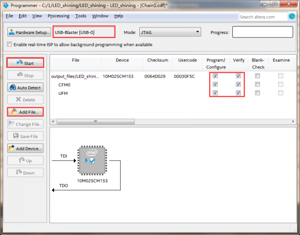This screenshot has width=300, height=235.
Task: Click the Progress bar
Action: point(263,32)
